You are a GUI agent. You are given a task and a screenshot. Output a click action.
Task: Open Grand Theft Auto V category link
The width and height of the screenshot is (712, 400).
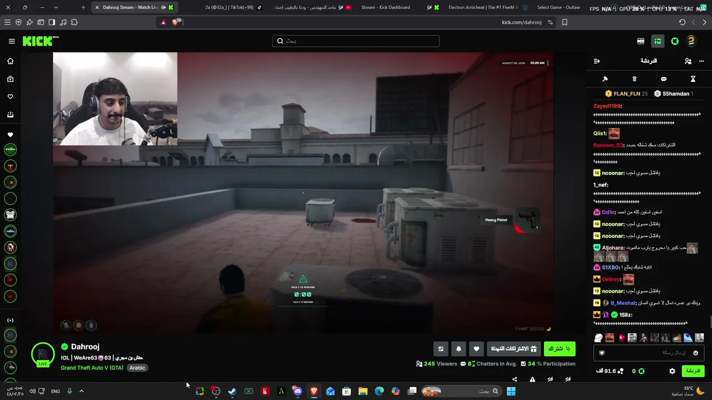pos(92,368)
